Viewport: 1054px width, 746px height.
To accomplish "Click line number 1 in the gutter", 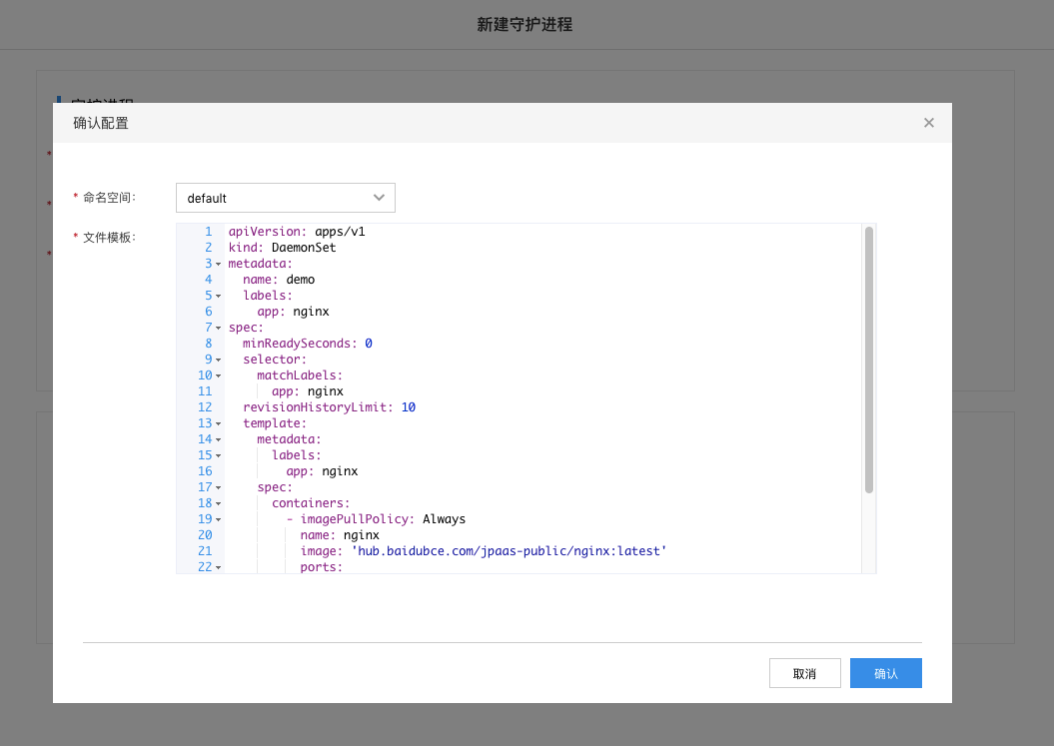I will [209, 232].
